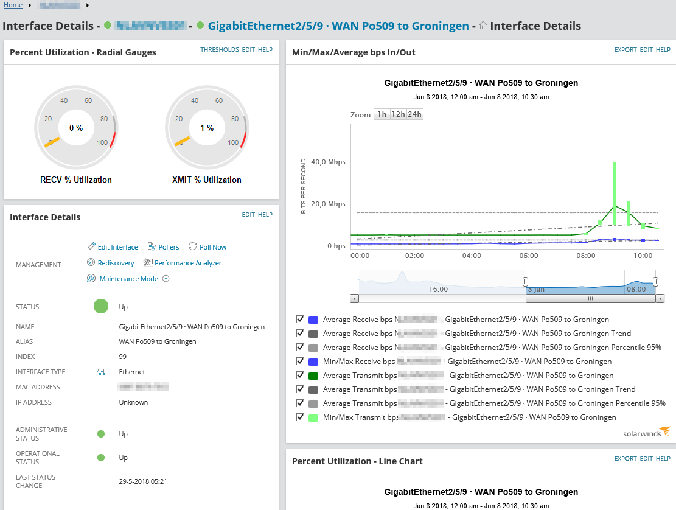Click the Maintenance Mode wrench icon
Screen dimensions: 676x510
click(91, 279)
